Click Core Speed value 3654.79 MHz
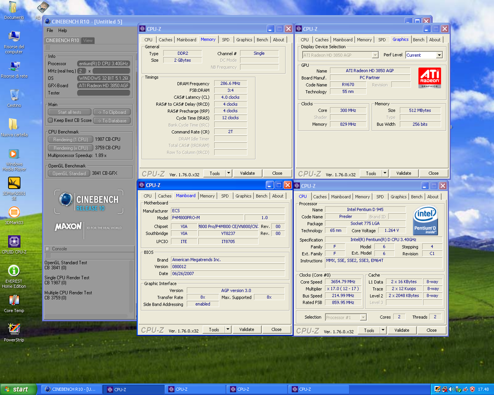 click(343, 281)
